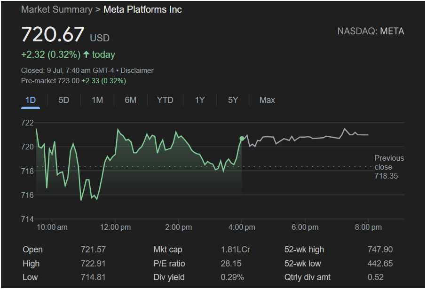The height and width of the screenshot is (289, 426).
Task: Click the 718 price axis label
Action: point(27,171)
